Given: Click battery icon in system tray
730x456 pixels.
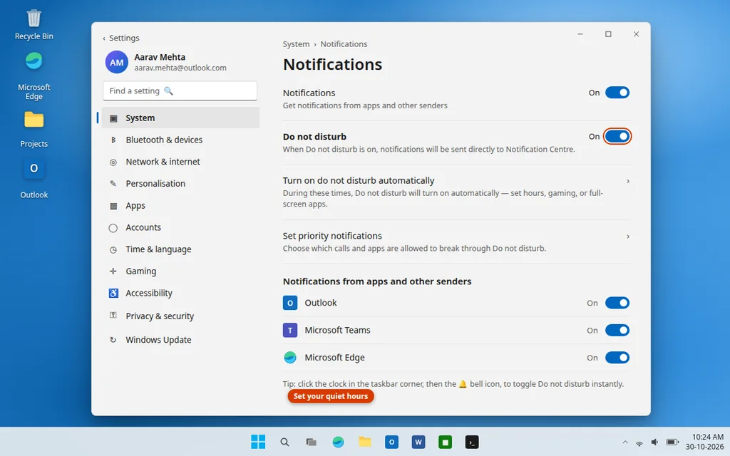Looking at the screenshot, I should tap(672, 442).
